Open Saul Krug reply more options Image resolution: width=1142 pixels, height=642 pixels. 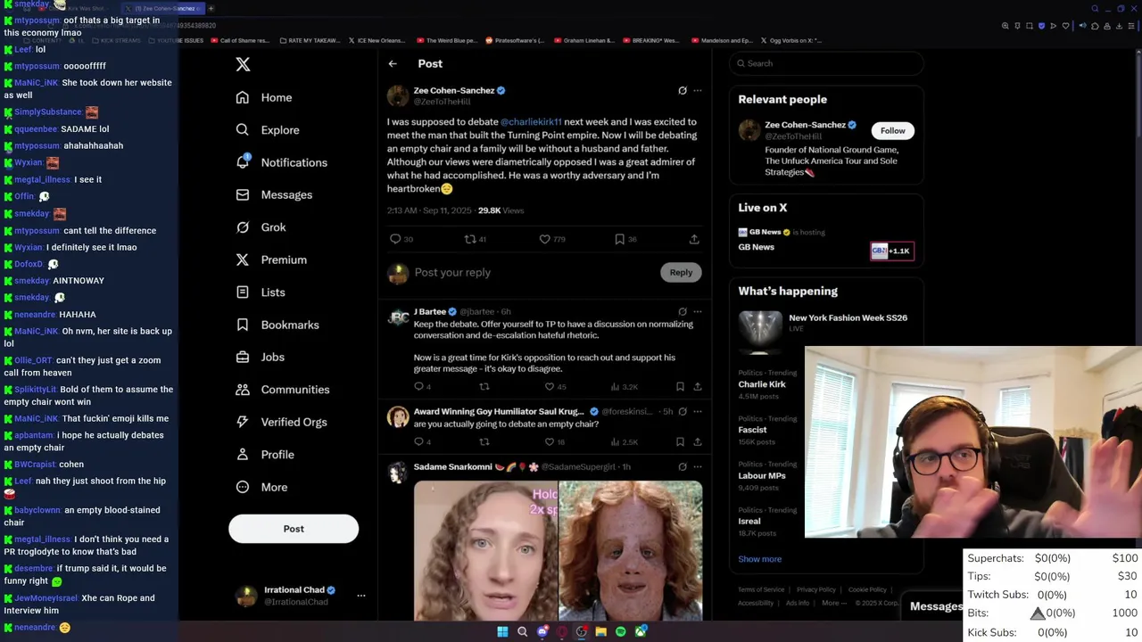[x=698, y=412]
